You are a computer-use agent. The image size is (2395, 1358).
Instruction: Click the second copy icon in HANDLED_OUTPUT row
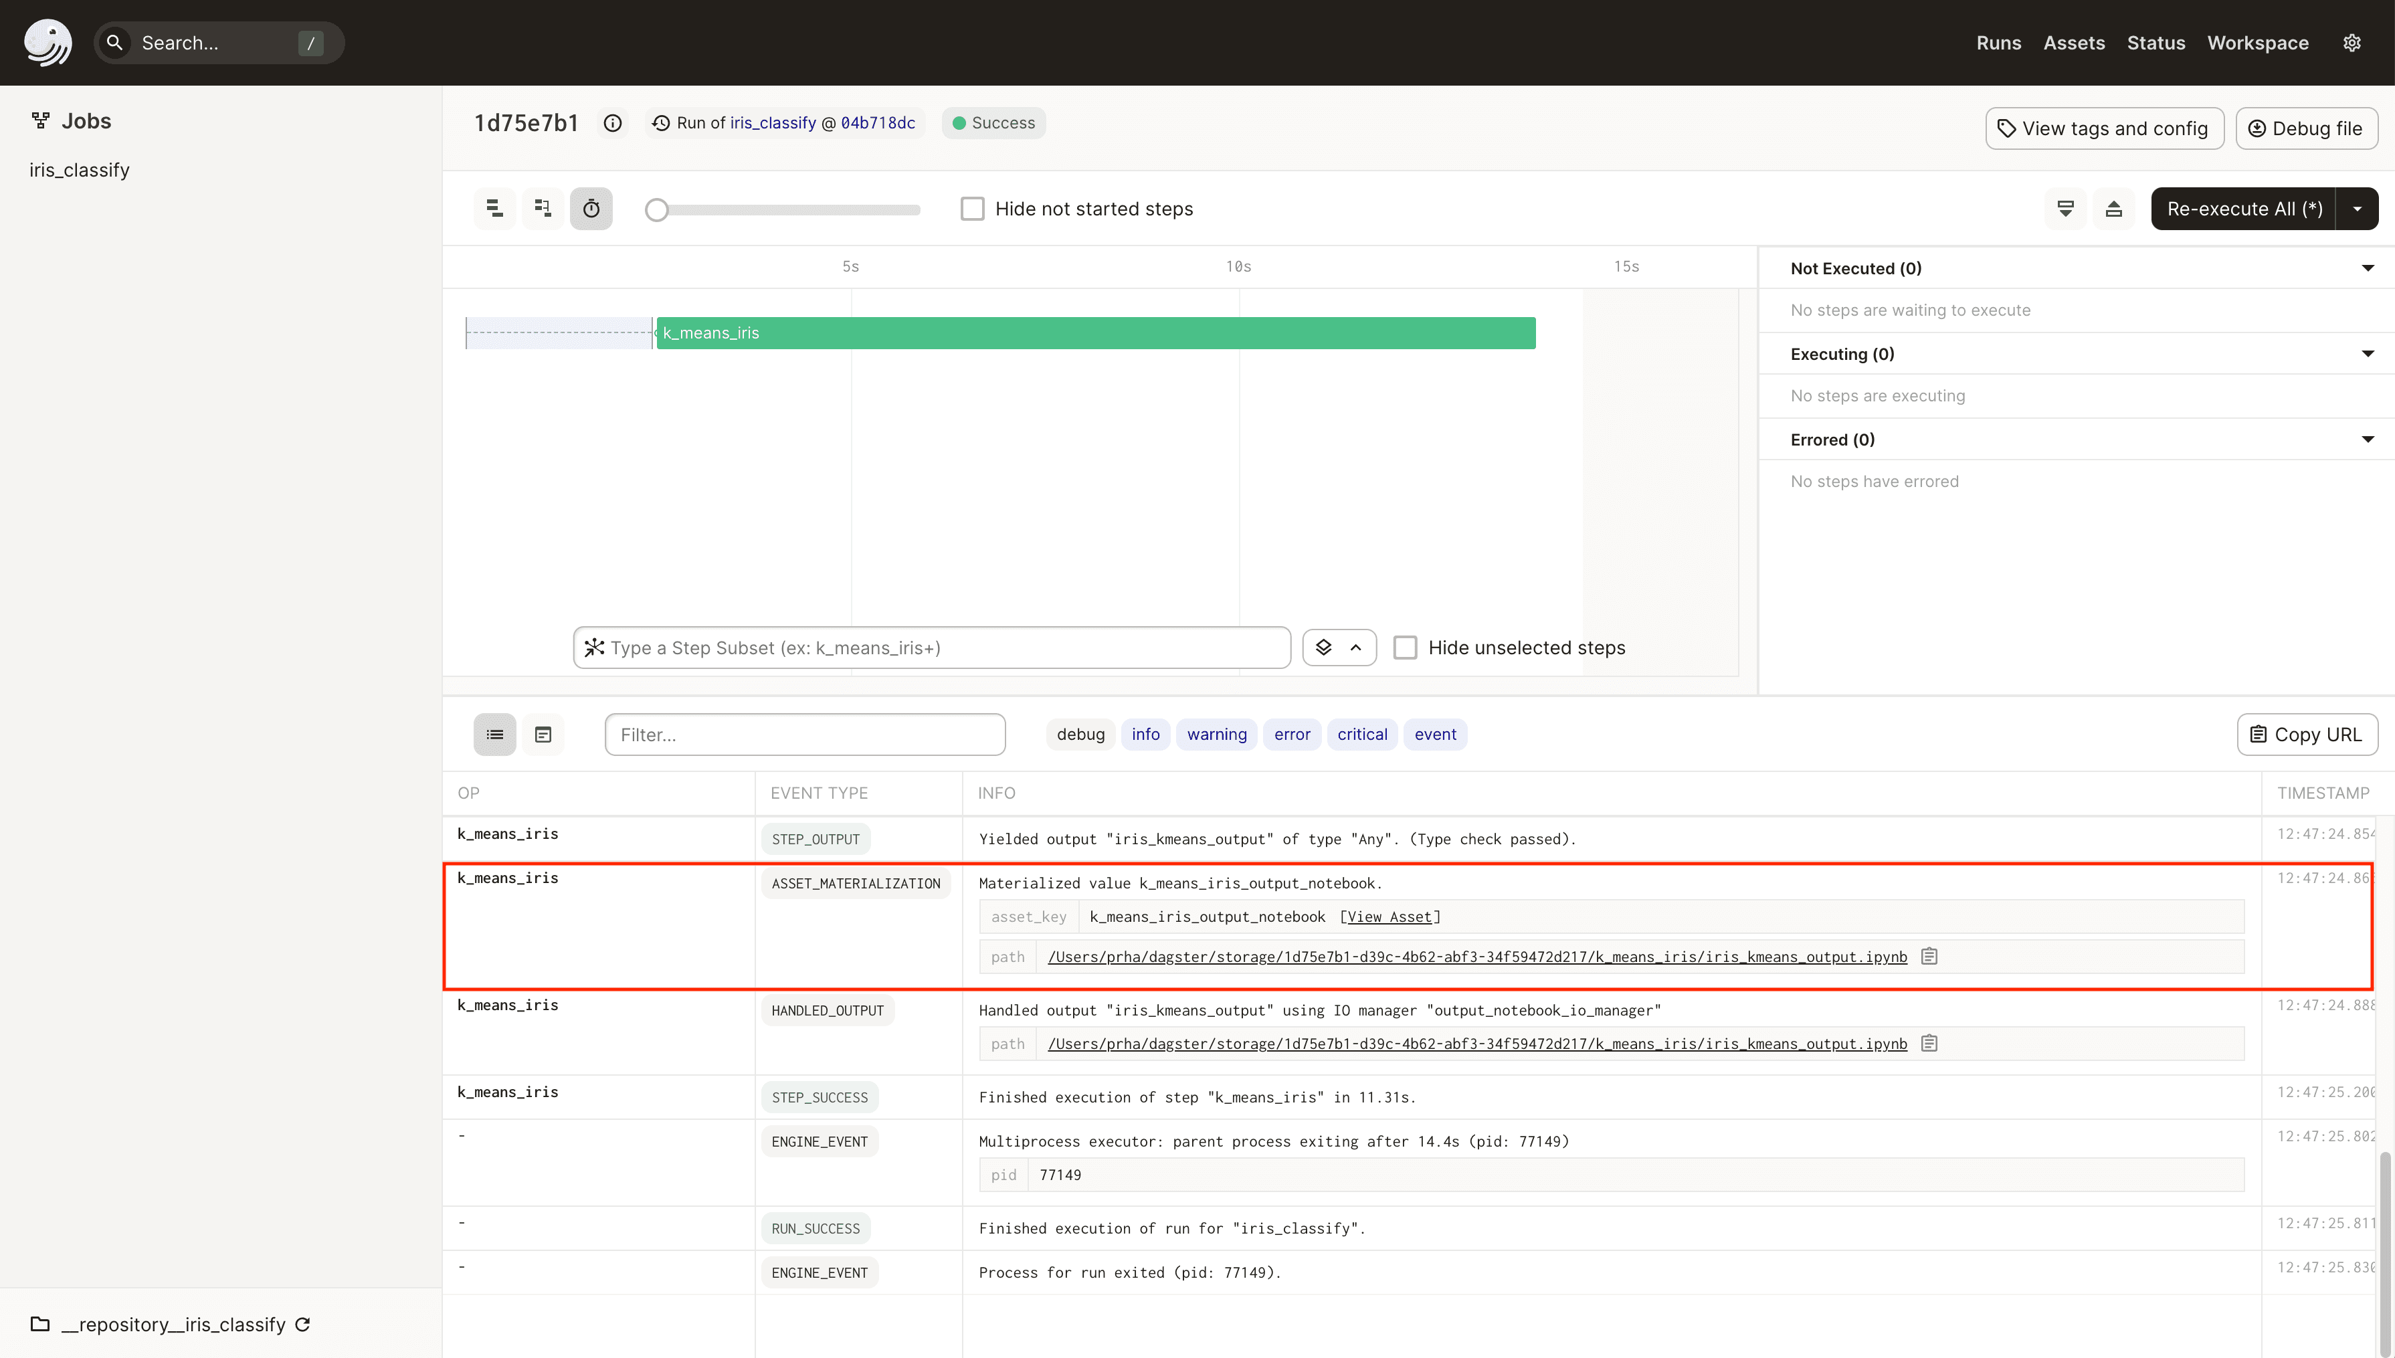point(1929,1042)
